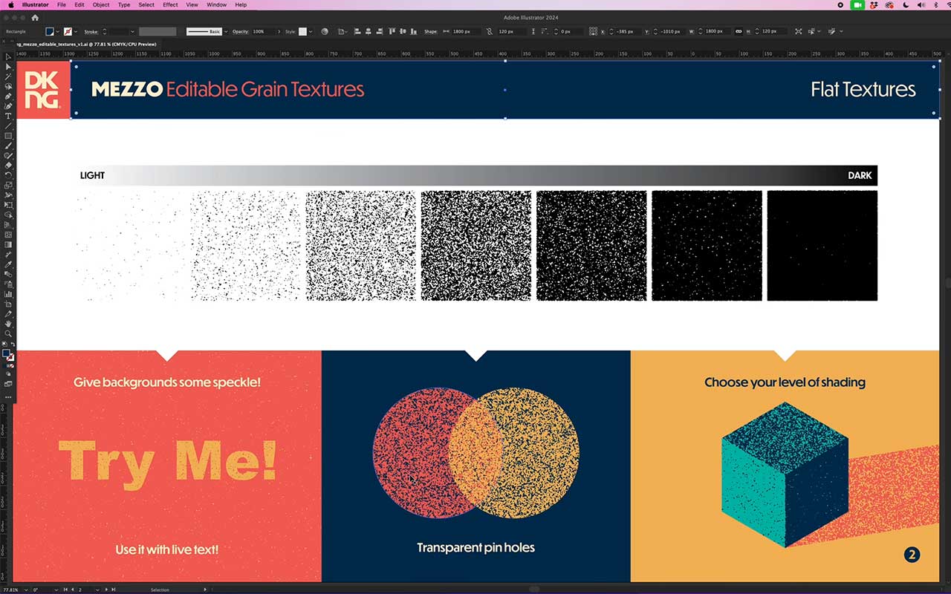
Task: Click the opacity 100% input field
Action: click(x=264, y=31)
